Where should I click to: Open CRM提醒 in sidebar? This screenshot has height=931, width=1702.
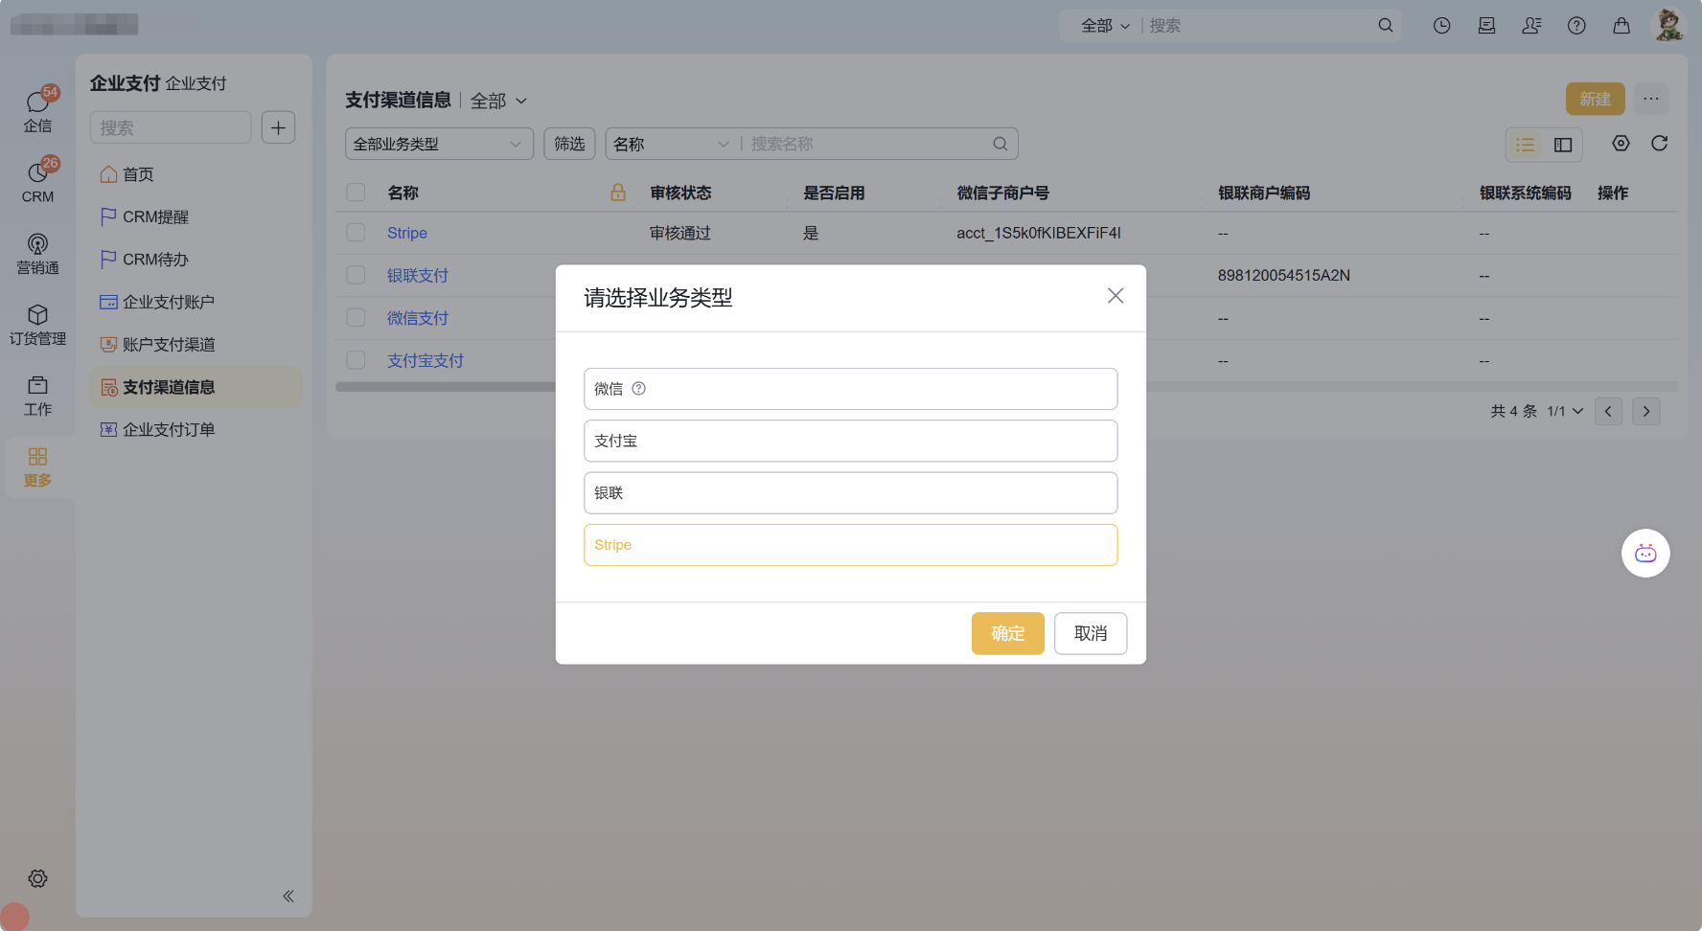(195, 216)
